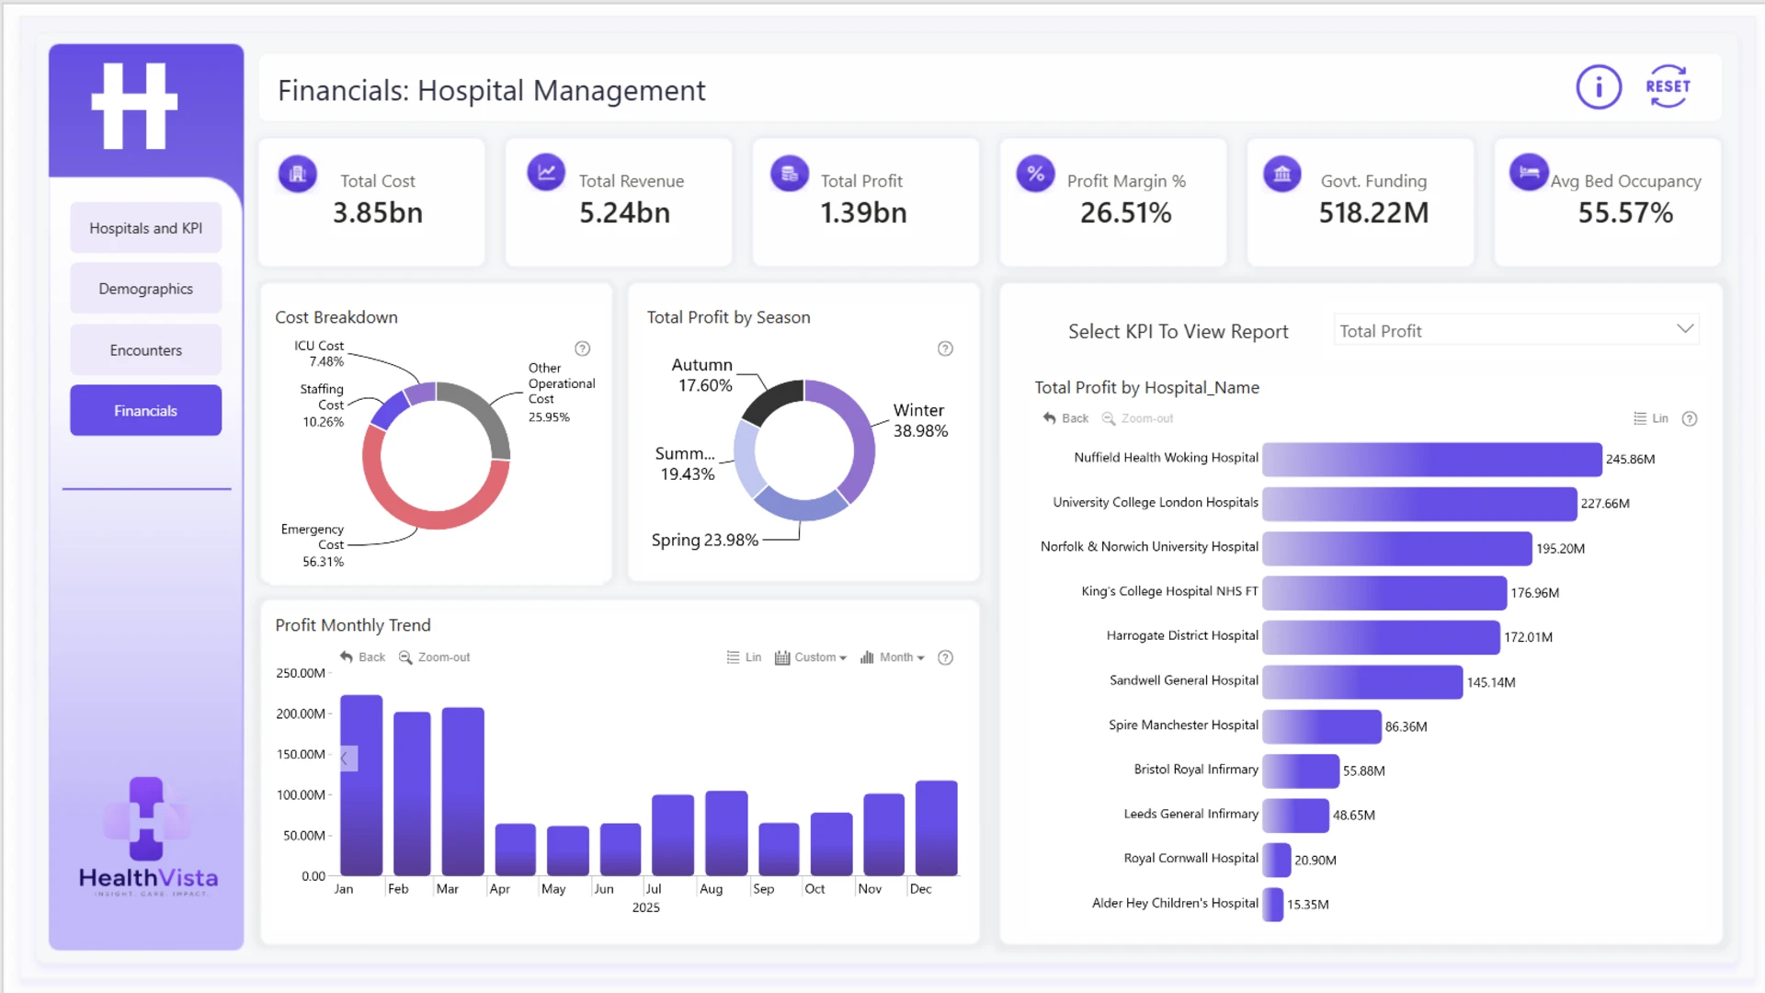Switch to Demographics page
Screen dimensions: 1765x993
click(x=146, y=289)
